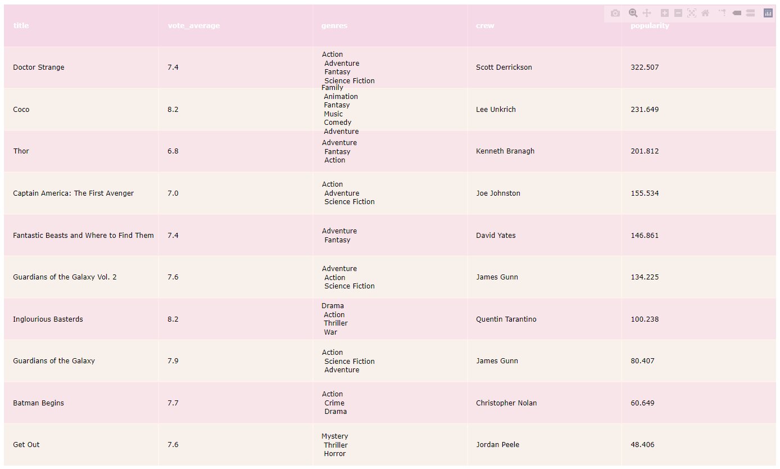This screenshot has width=780, height=469.
Task: Download plot as PNG camera icon
Action: coord(615,13)
